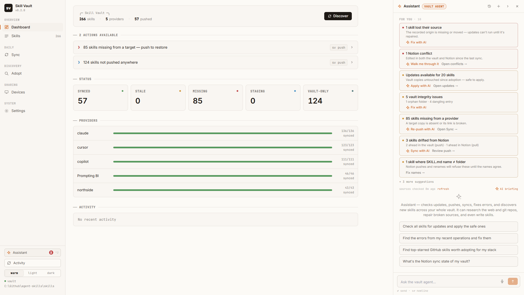
Task: Click the refresh sources link
Action: tap(443, 189)
